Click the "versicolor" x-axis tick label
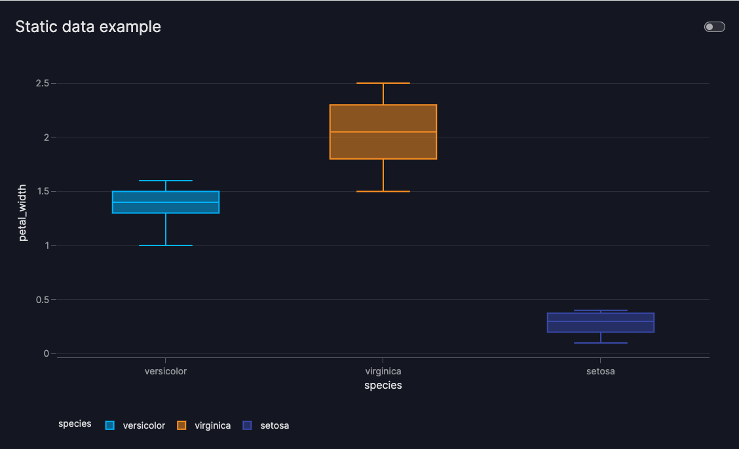Image resolution: width=739 pixels, height=449 pixels. 166,371
